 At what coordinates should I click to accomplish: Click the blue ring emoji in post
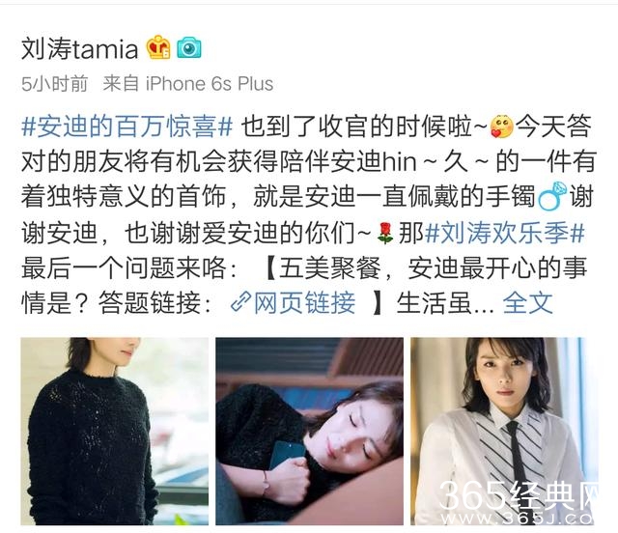click(x=552, y=196)
